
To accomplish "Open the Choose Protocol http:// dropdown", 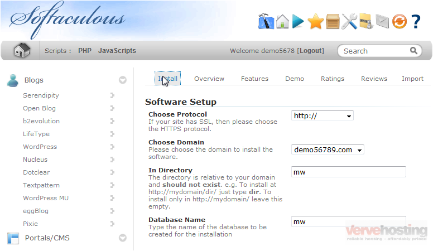I will coord(323,115).
